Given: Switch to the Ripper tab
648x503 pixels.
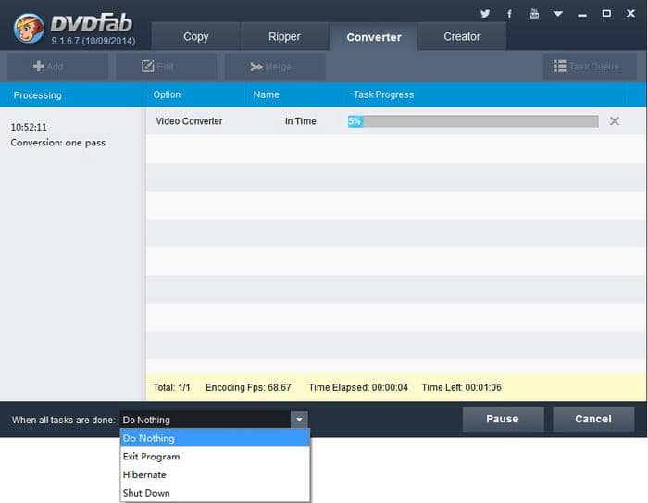Looking at the screenshot, I should pos(284,36).
